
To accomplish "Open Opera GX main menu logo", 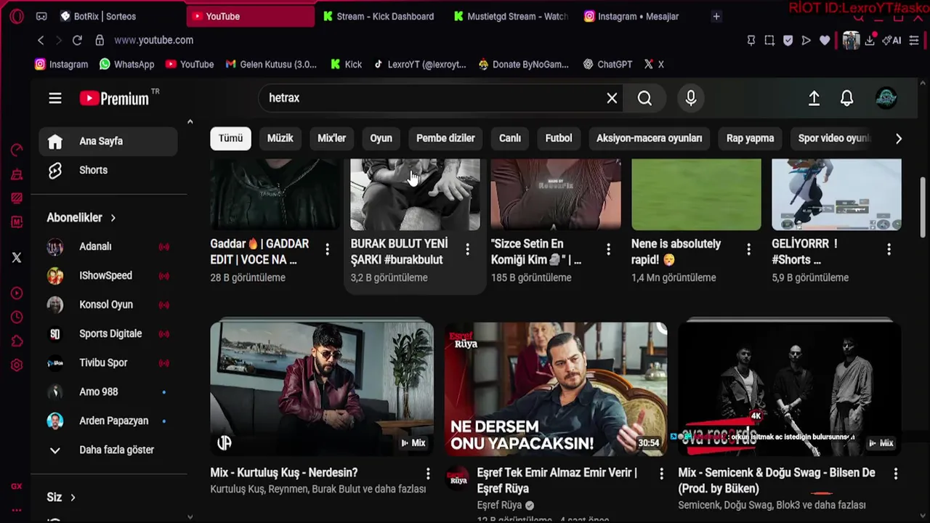I will pos(17,16).
